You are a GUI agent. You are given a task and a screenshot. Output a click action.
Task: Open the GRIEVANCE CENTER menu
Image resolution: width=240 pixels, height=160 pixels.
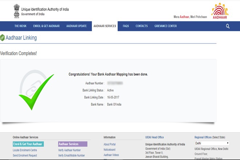[x=165, y=26]
